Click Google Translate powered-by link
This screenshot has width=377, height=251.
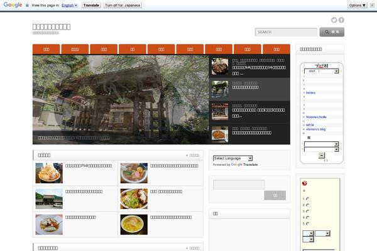(x=244, y=164)
